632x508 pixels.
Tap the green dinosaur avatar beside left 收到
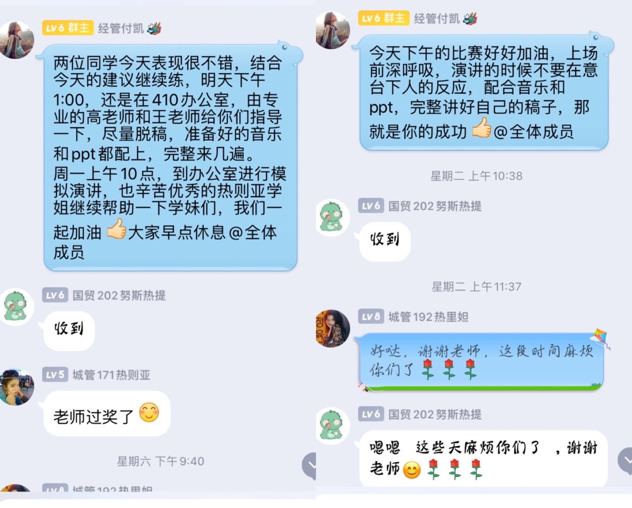(x=17, y=306)
